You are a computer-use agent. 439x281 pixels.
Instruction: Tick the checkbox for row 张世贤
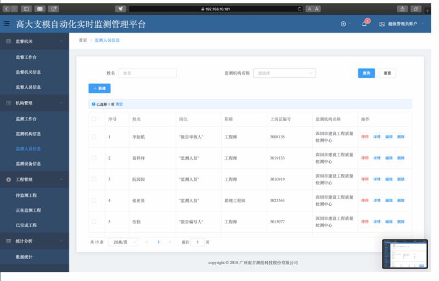[94, 200]
